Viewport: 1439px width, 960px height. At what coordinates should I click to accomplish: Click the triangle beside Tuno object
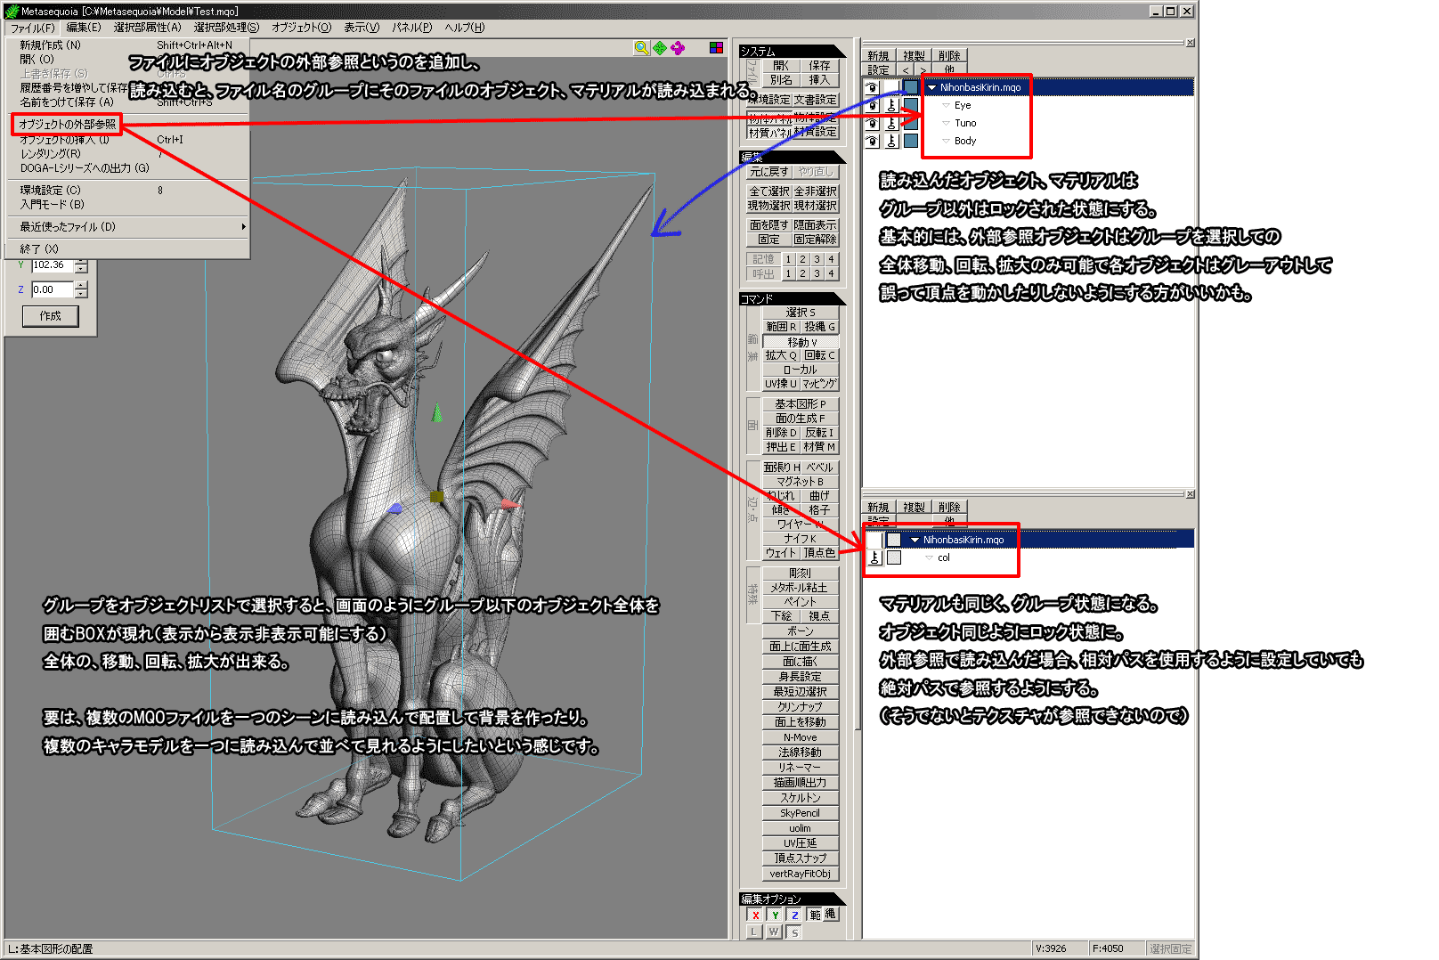[x=946, y=123]
